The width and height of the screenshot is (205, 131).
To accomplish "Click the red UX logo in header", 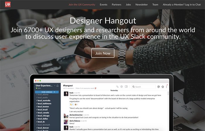I will coord(8,4).
